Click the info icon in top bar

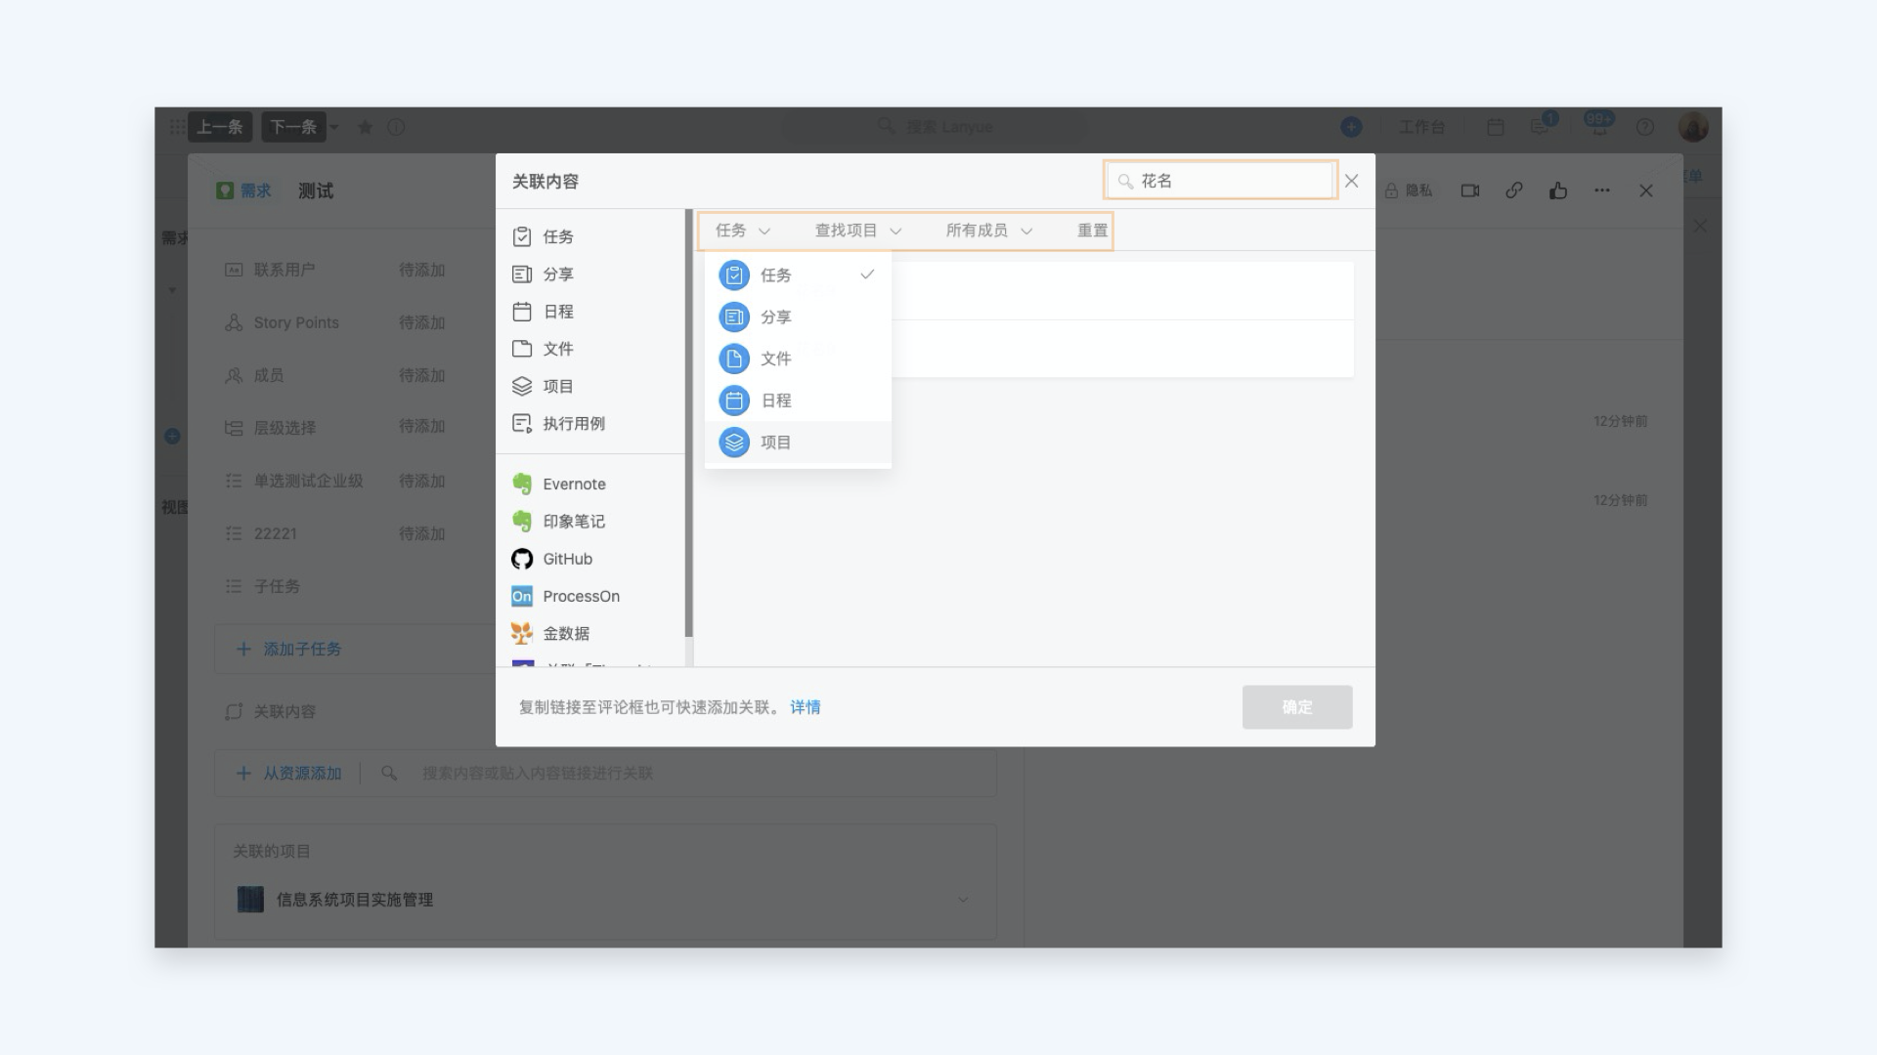point(396,127)
